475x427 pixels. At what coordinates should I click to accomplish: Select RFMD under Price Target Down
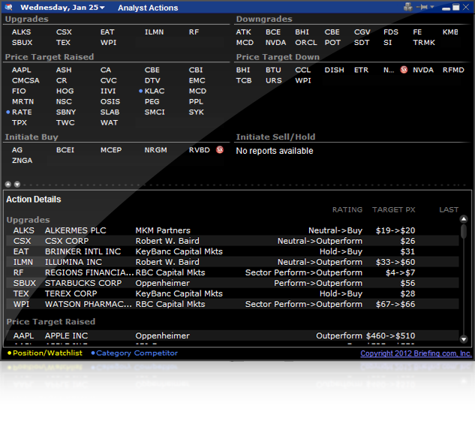[x=453, y=70]
